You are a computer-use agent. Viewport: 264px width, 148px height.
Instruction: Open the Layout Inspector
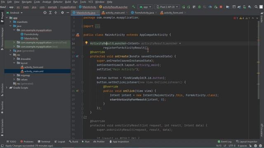click(247, 141)
